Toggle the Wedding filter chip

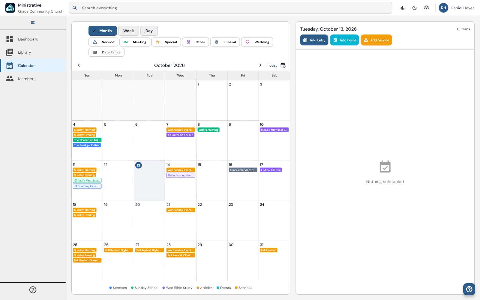coord(257,42)
